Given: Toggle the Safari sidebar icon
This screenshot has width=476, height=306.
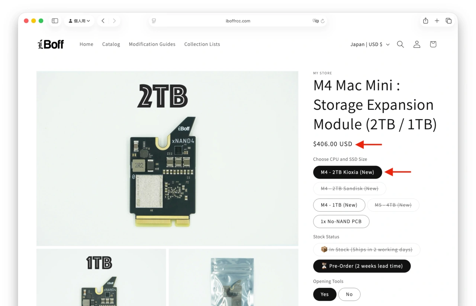Looking at the screenshot, I should click(x=55, y=21).
